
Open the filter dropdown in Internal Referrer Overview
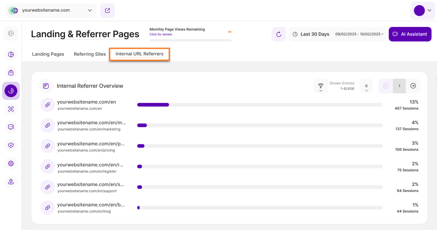click(320, 86)
